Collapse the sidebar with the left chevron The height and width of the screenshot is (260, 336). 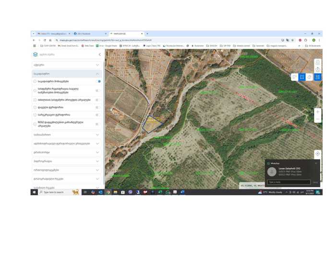point(99,55)
